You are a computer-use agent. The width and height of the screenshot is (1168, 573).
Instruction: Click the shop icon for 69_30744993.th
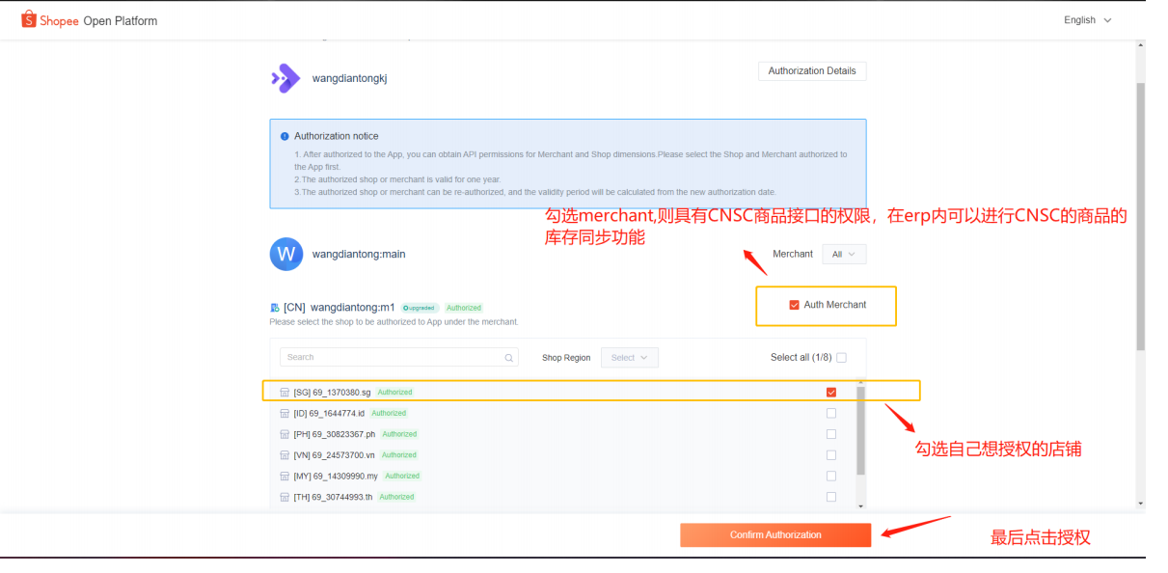coord(285,498)
